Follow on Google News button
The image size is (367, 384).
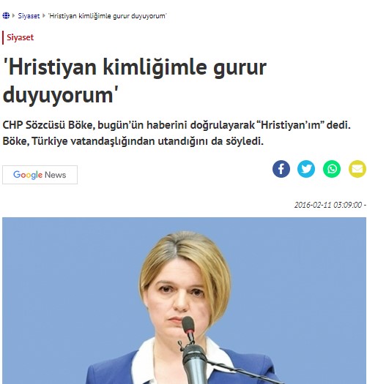pyautogui.click(x=40, y=175)
